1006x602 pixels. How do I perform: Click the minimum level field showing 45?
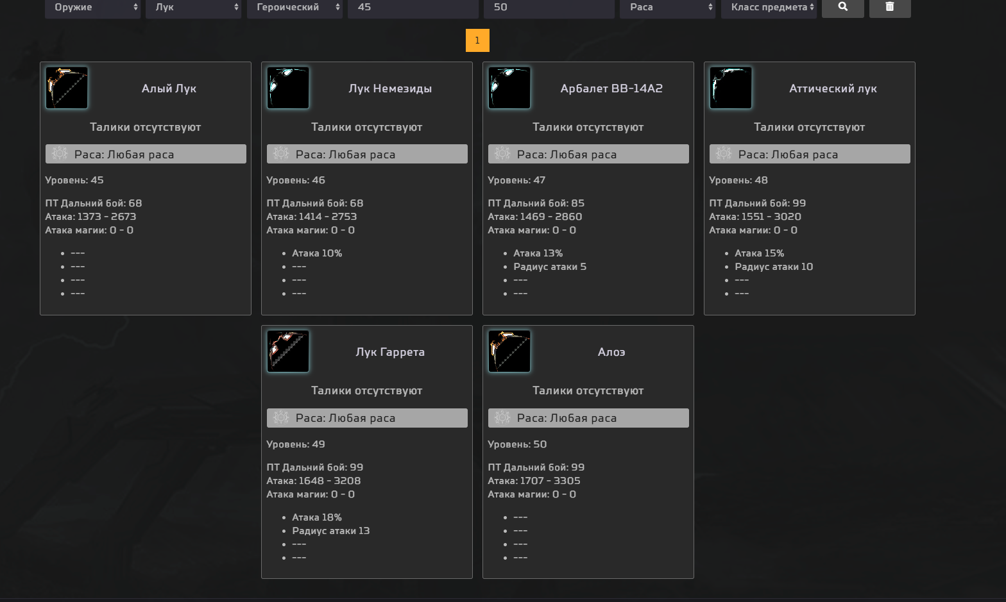pos(413,8)
